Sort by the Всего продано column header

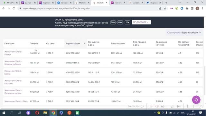tap(117, 43)
